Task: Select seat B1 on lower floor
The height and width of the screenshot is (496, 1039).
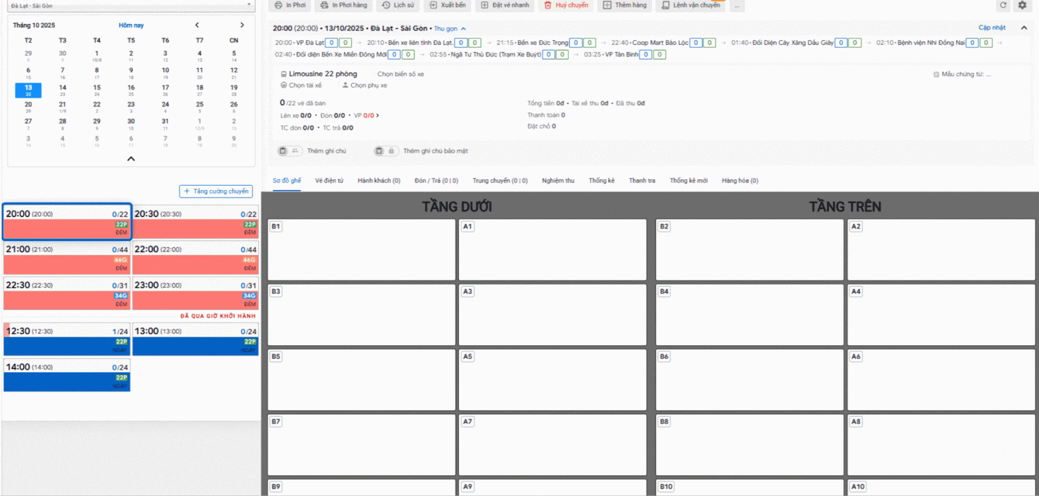Action: click(x=361, y=250)
